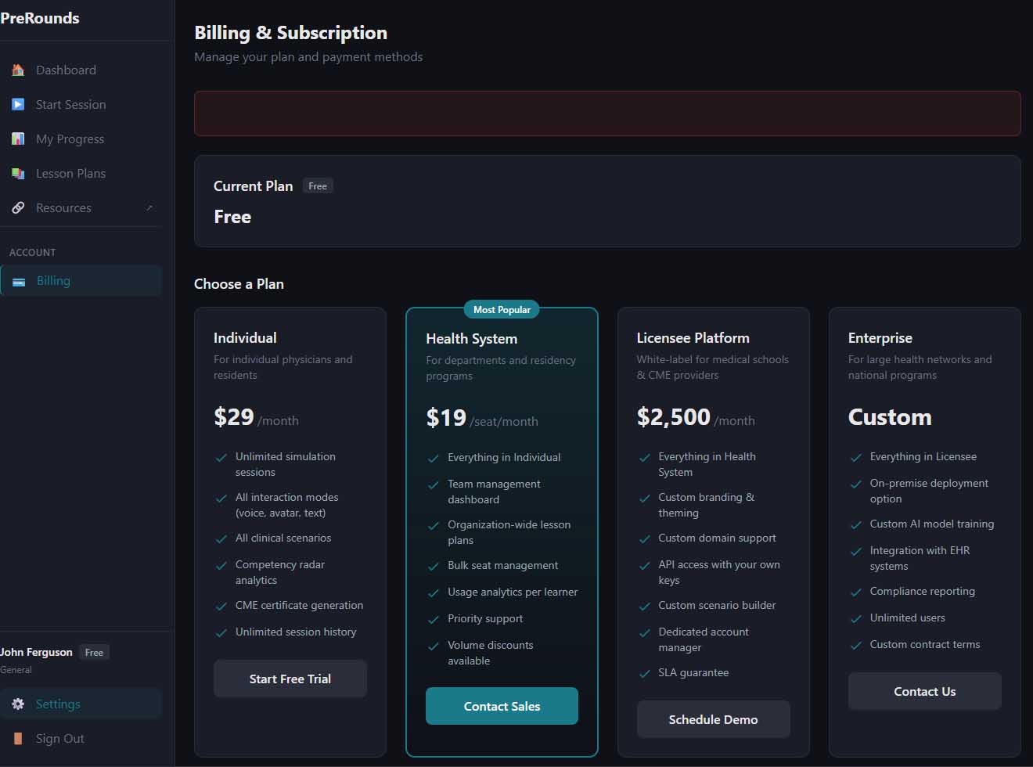
Task: Click the PreRounds logo
Action: pos(39,17)
